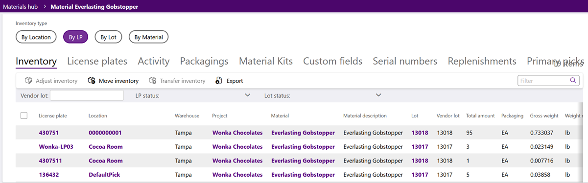The height and width of the screenshot is (183, 588).
Task: Open Everlasting Gobstopper material link in Wonka-LP03 row
Action: (x=303, y=146)
